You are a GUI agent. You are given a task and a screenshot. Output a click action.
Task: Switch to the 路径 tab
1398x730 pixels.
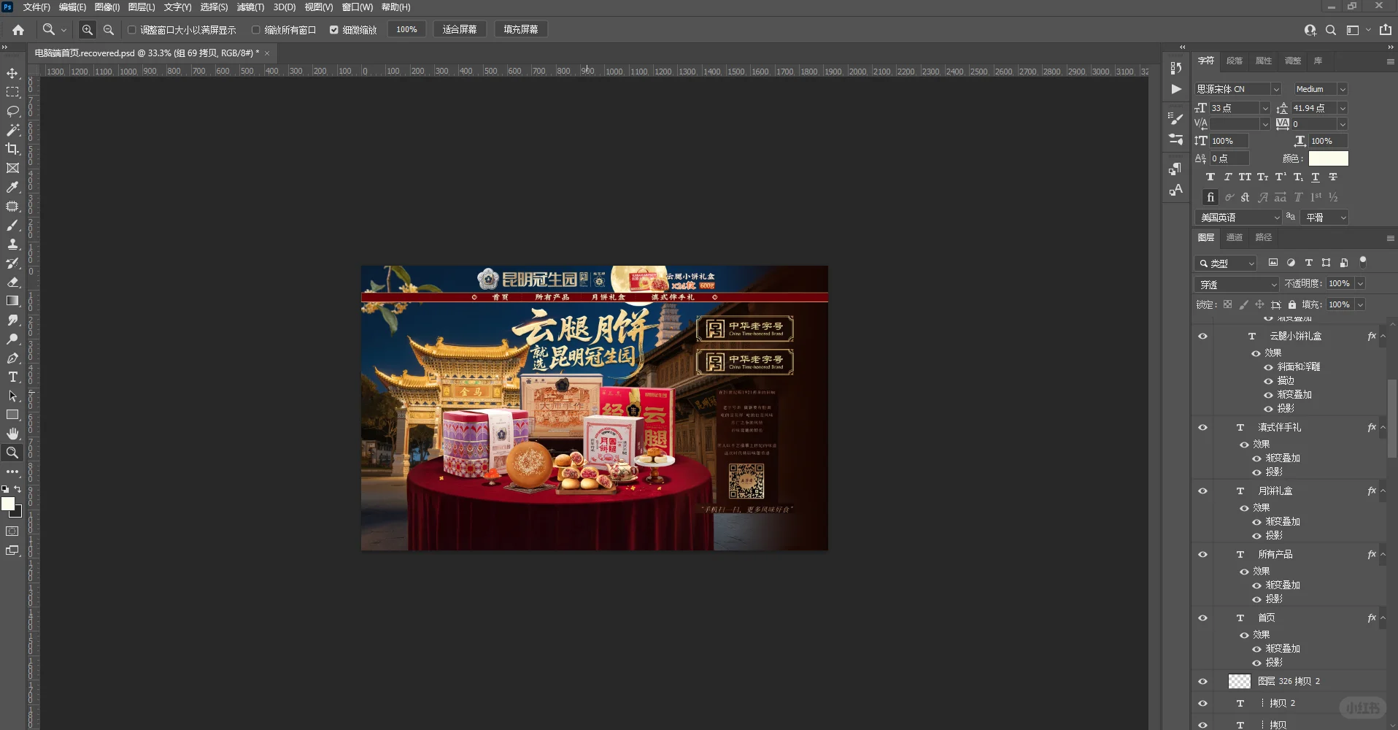point(1264,237)
